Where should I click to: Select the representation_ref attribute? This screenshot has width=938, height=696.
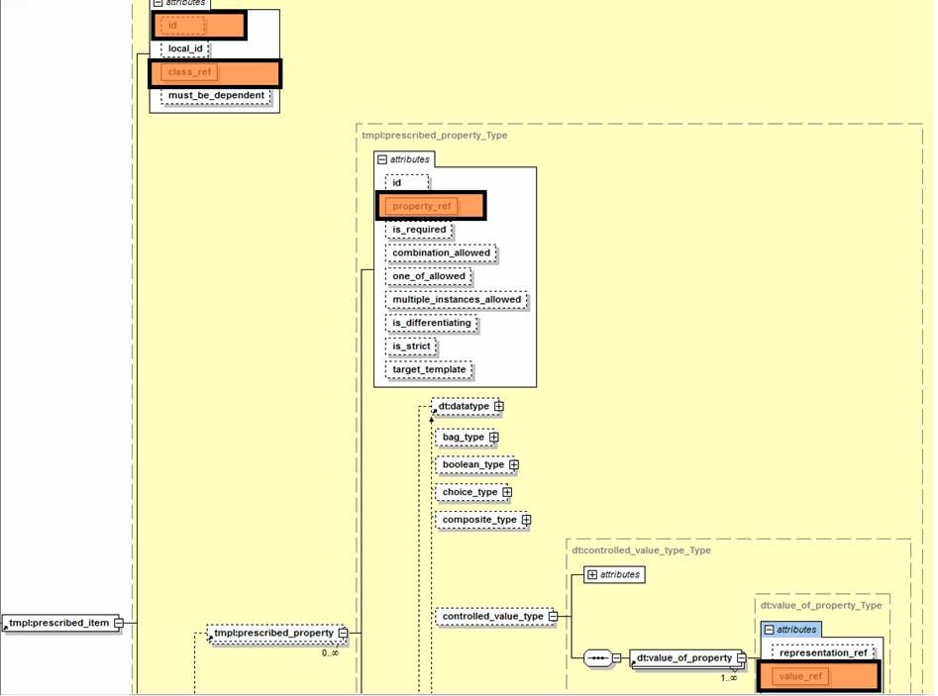(823, 652)
